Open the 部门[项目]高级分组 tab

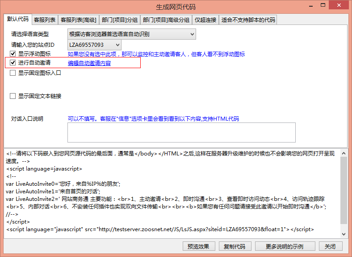click(x=166, y=20)
